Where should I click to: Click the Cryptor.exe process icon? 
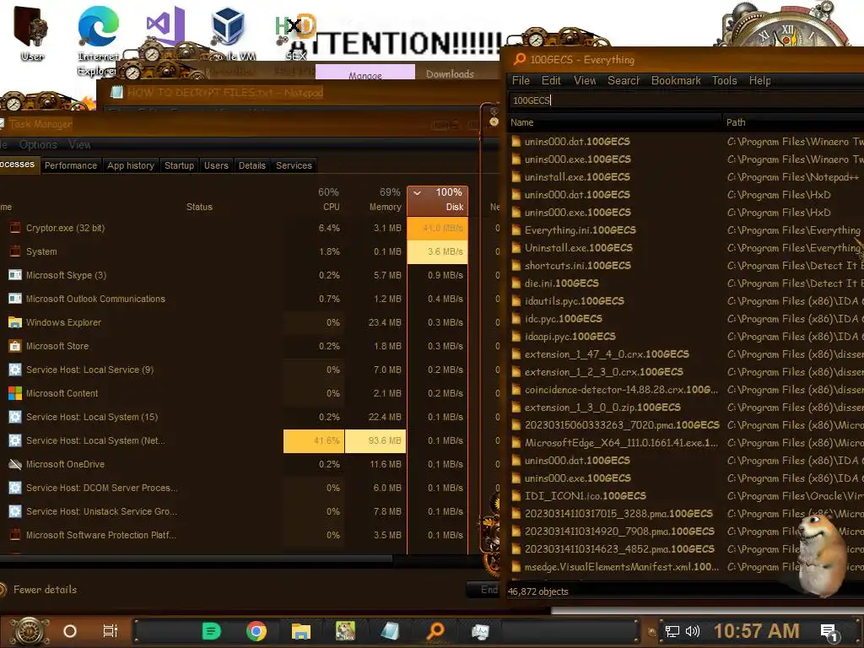(15, 228)
